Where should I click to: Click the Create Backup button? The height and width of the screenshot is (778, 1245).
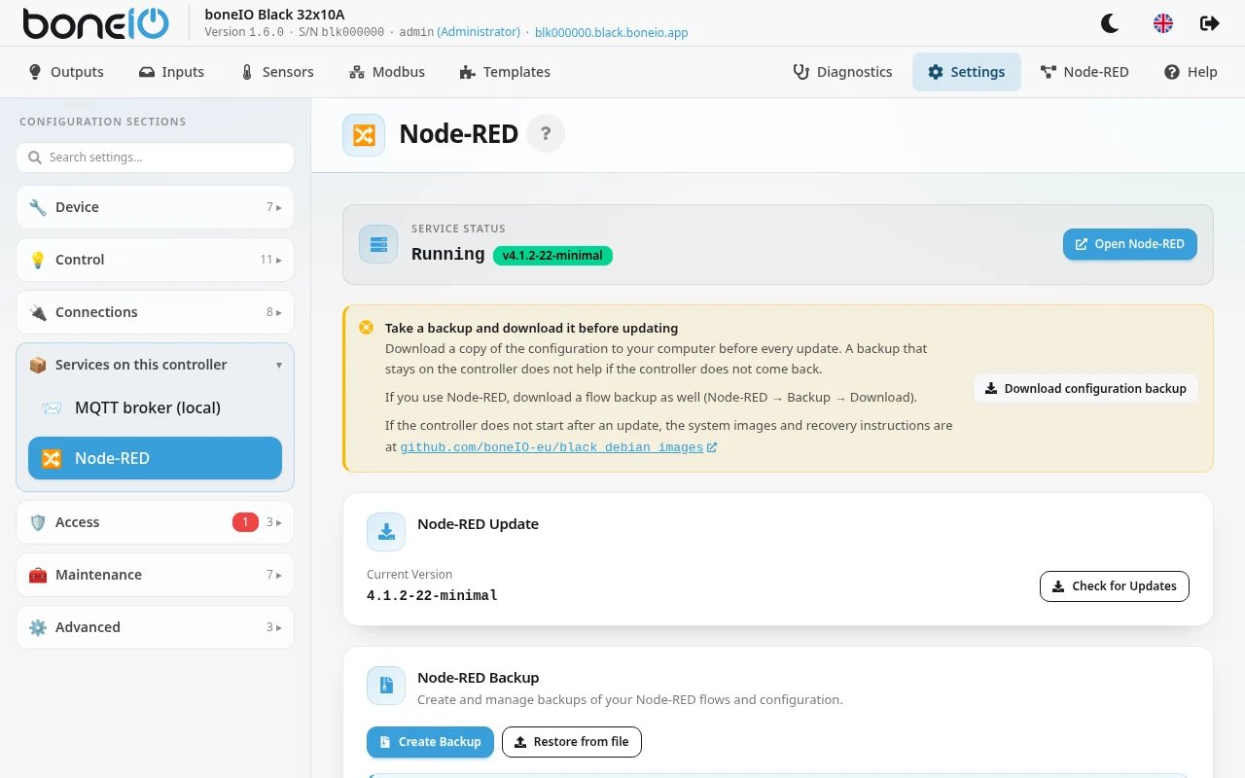[x=430, y=742]
